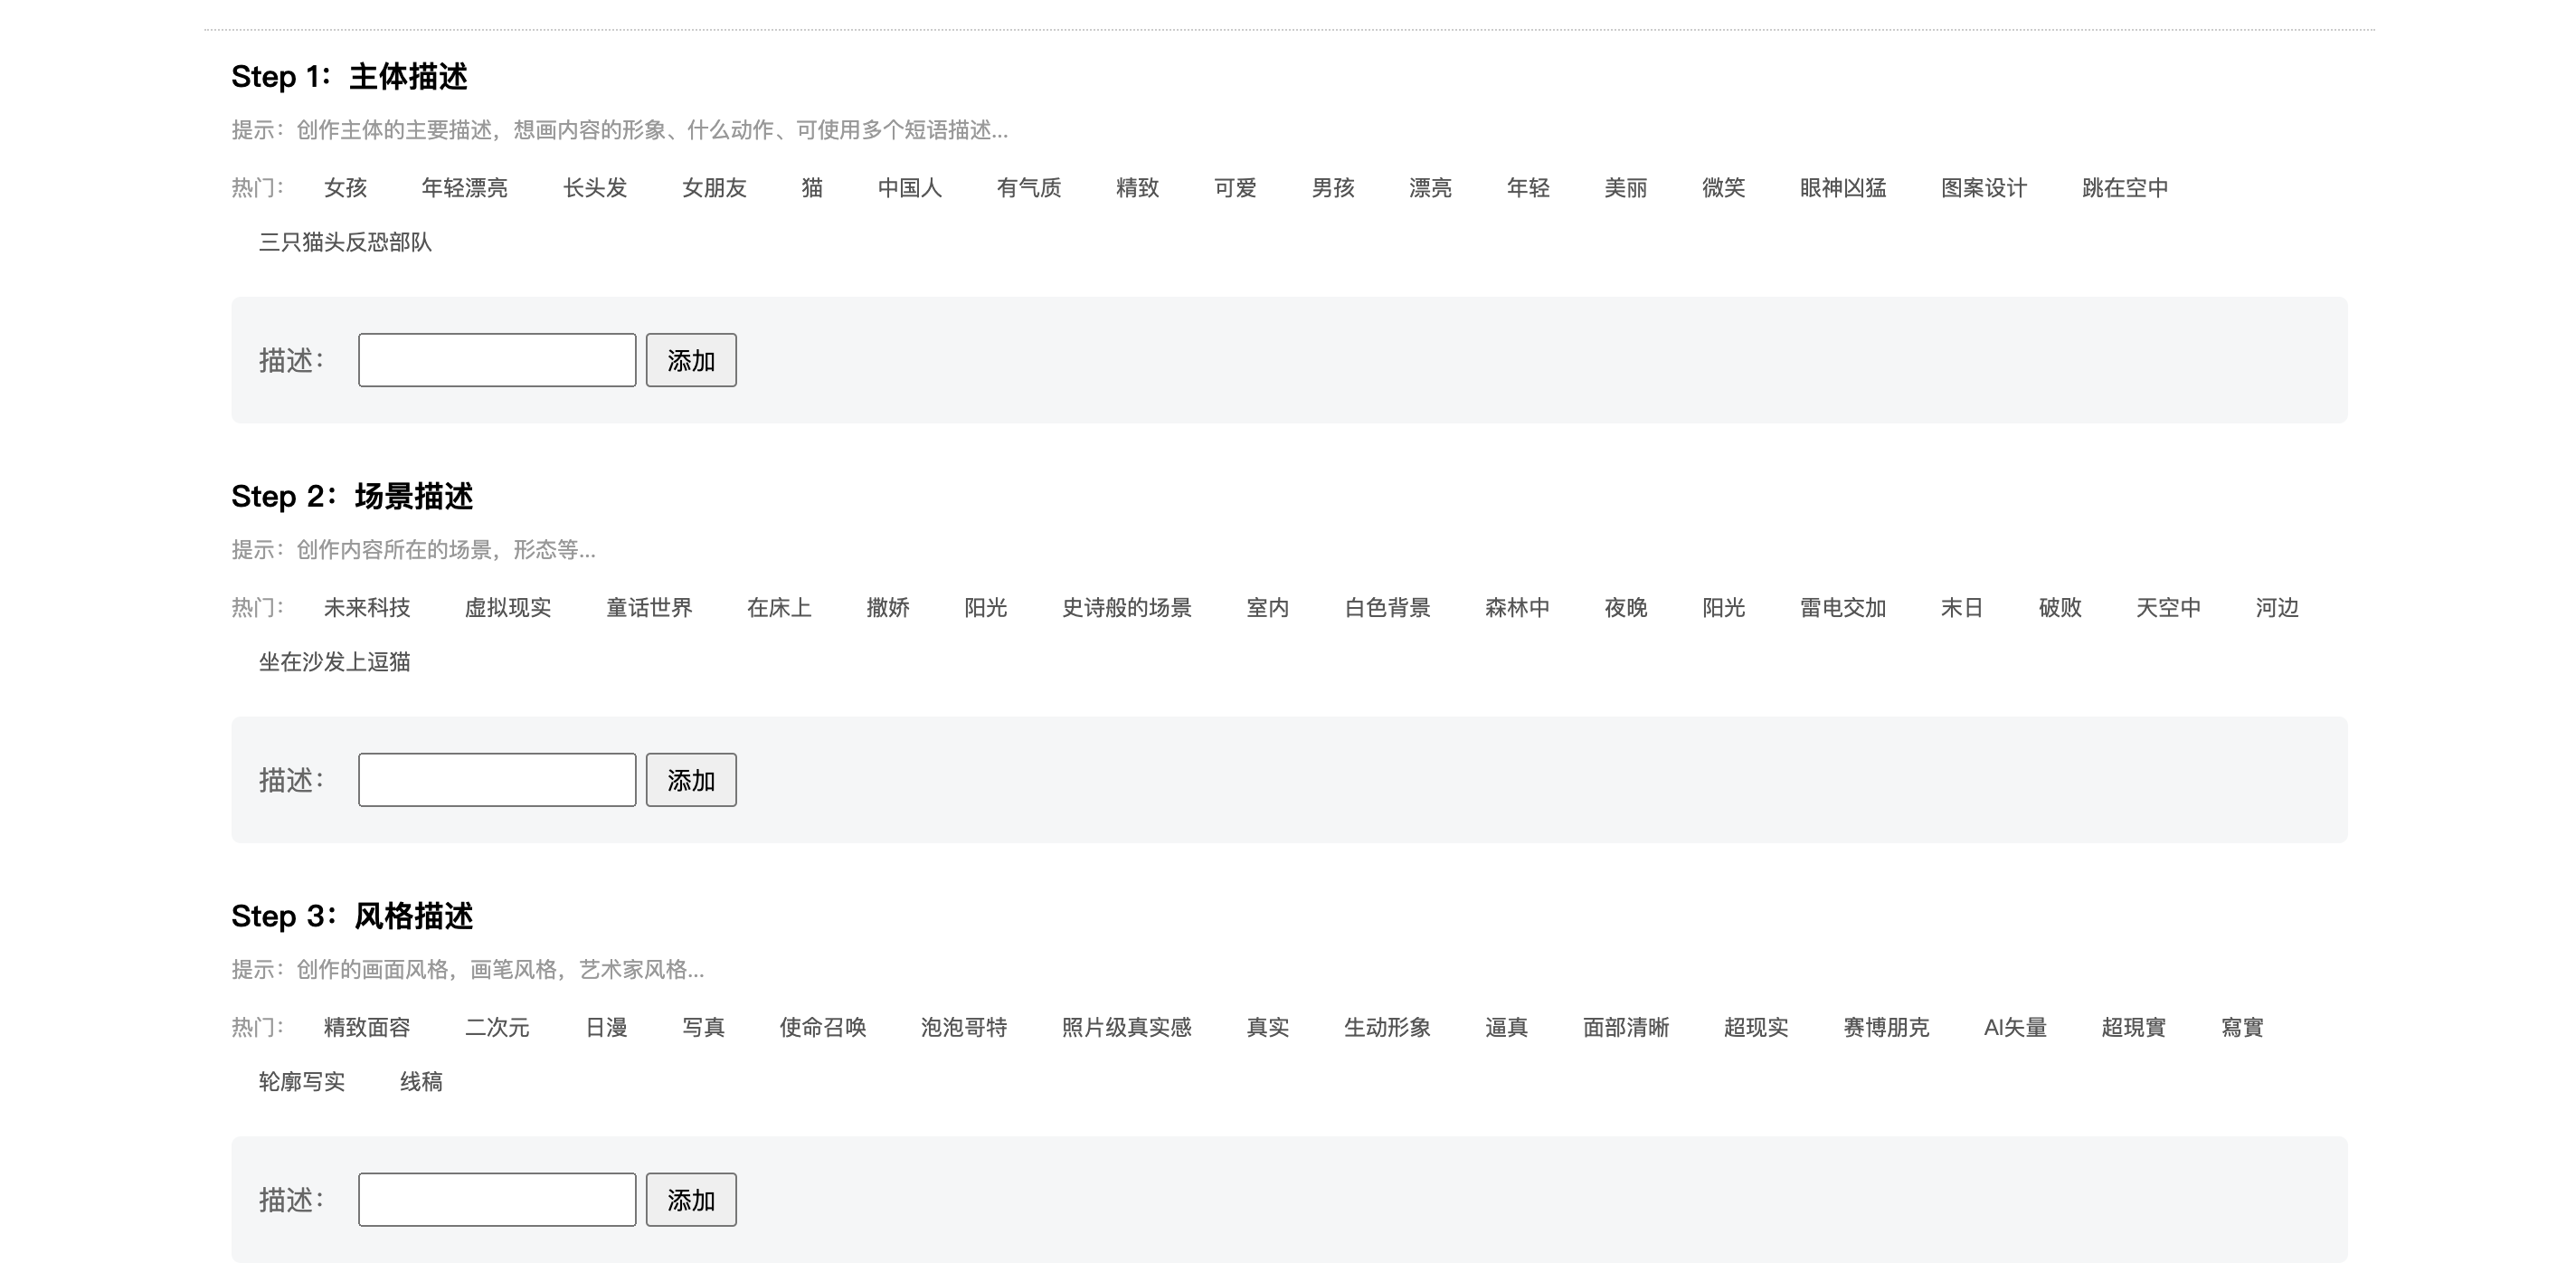
Task: Select the AI矢量 style tag
Action: (2014, 1028)
